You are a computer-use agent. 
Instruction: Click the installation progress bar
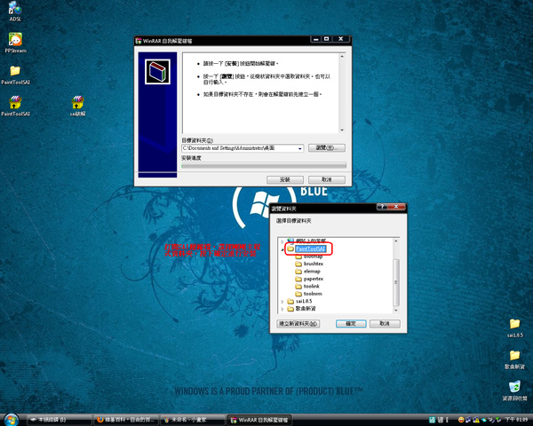264,165
